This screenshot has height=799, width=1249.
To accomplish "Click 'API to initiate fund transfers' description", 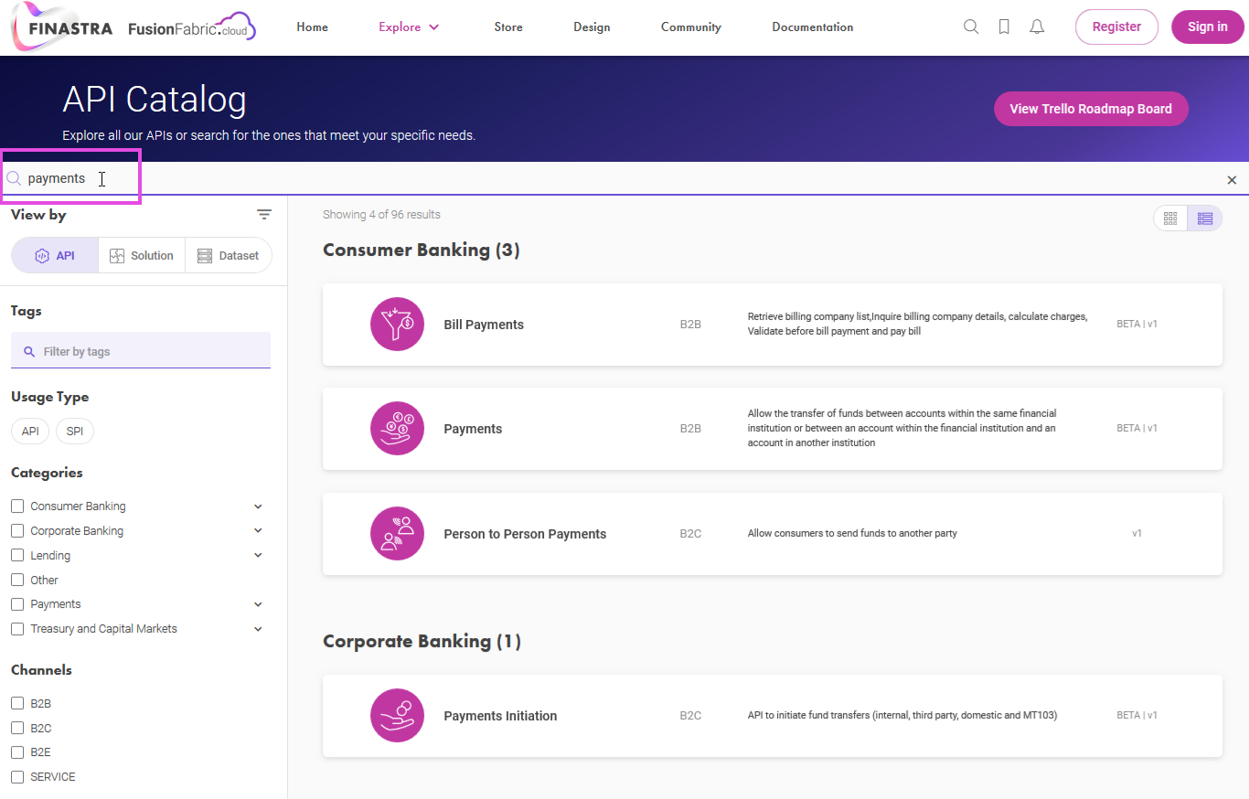I will click(x=902, y=715).
